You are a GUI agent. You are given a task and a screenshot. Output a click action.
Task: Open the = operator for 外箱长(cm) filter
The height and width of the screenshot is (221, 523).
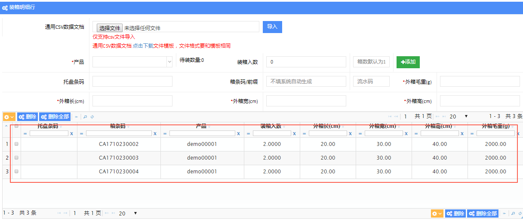tap(304, 134)
